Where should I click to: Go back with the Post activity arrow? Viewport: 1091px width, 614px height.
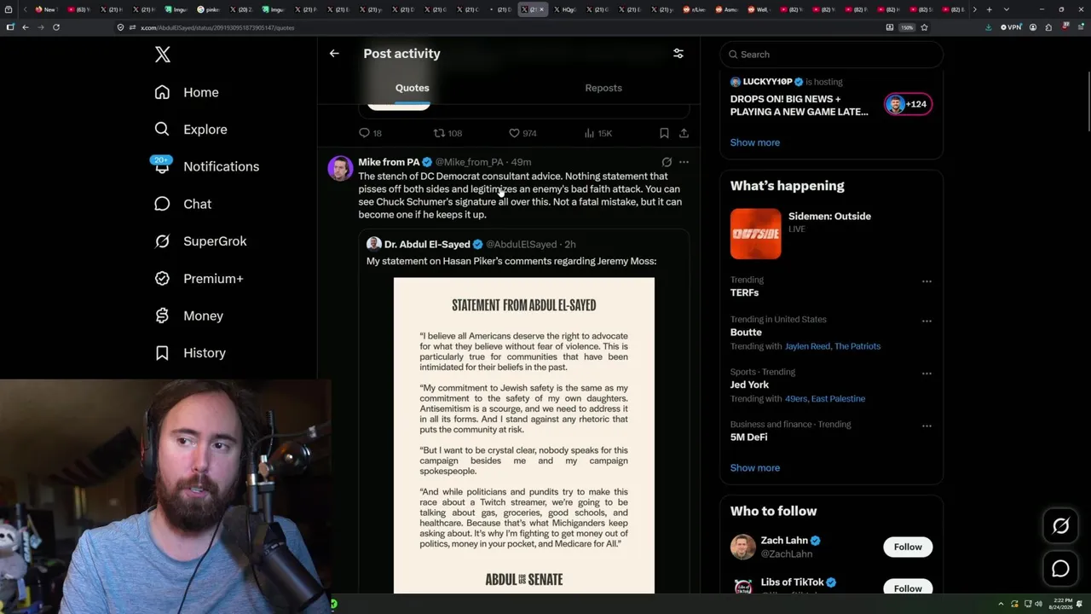tap(334, 54)
